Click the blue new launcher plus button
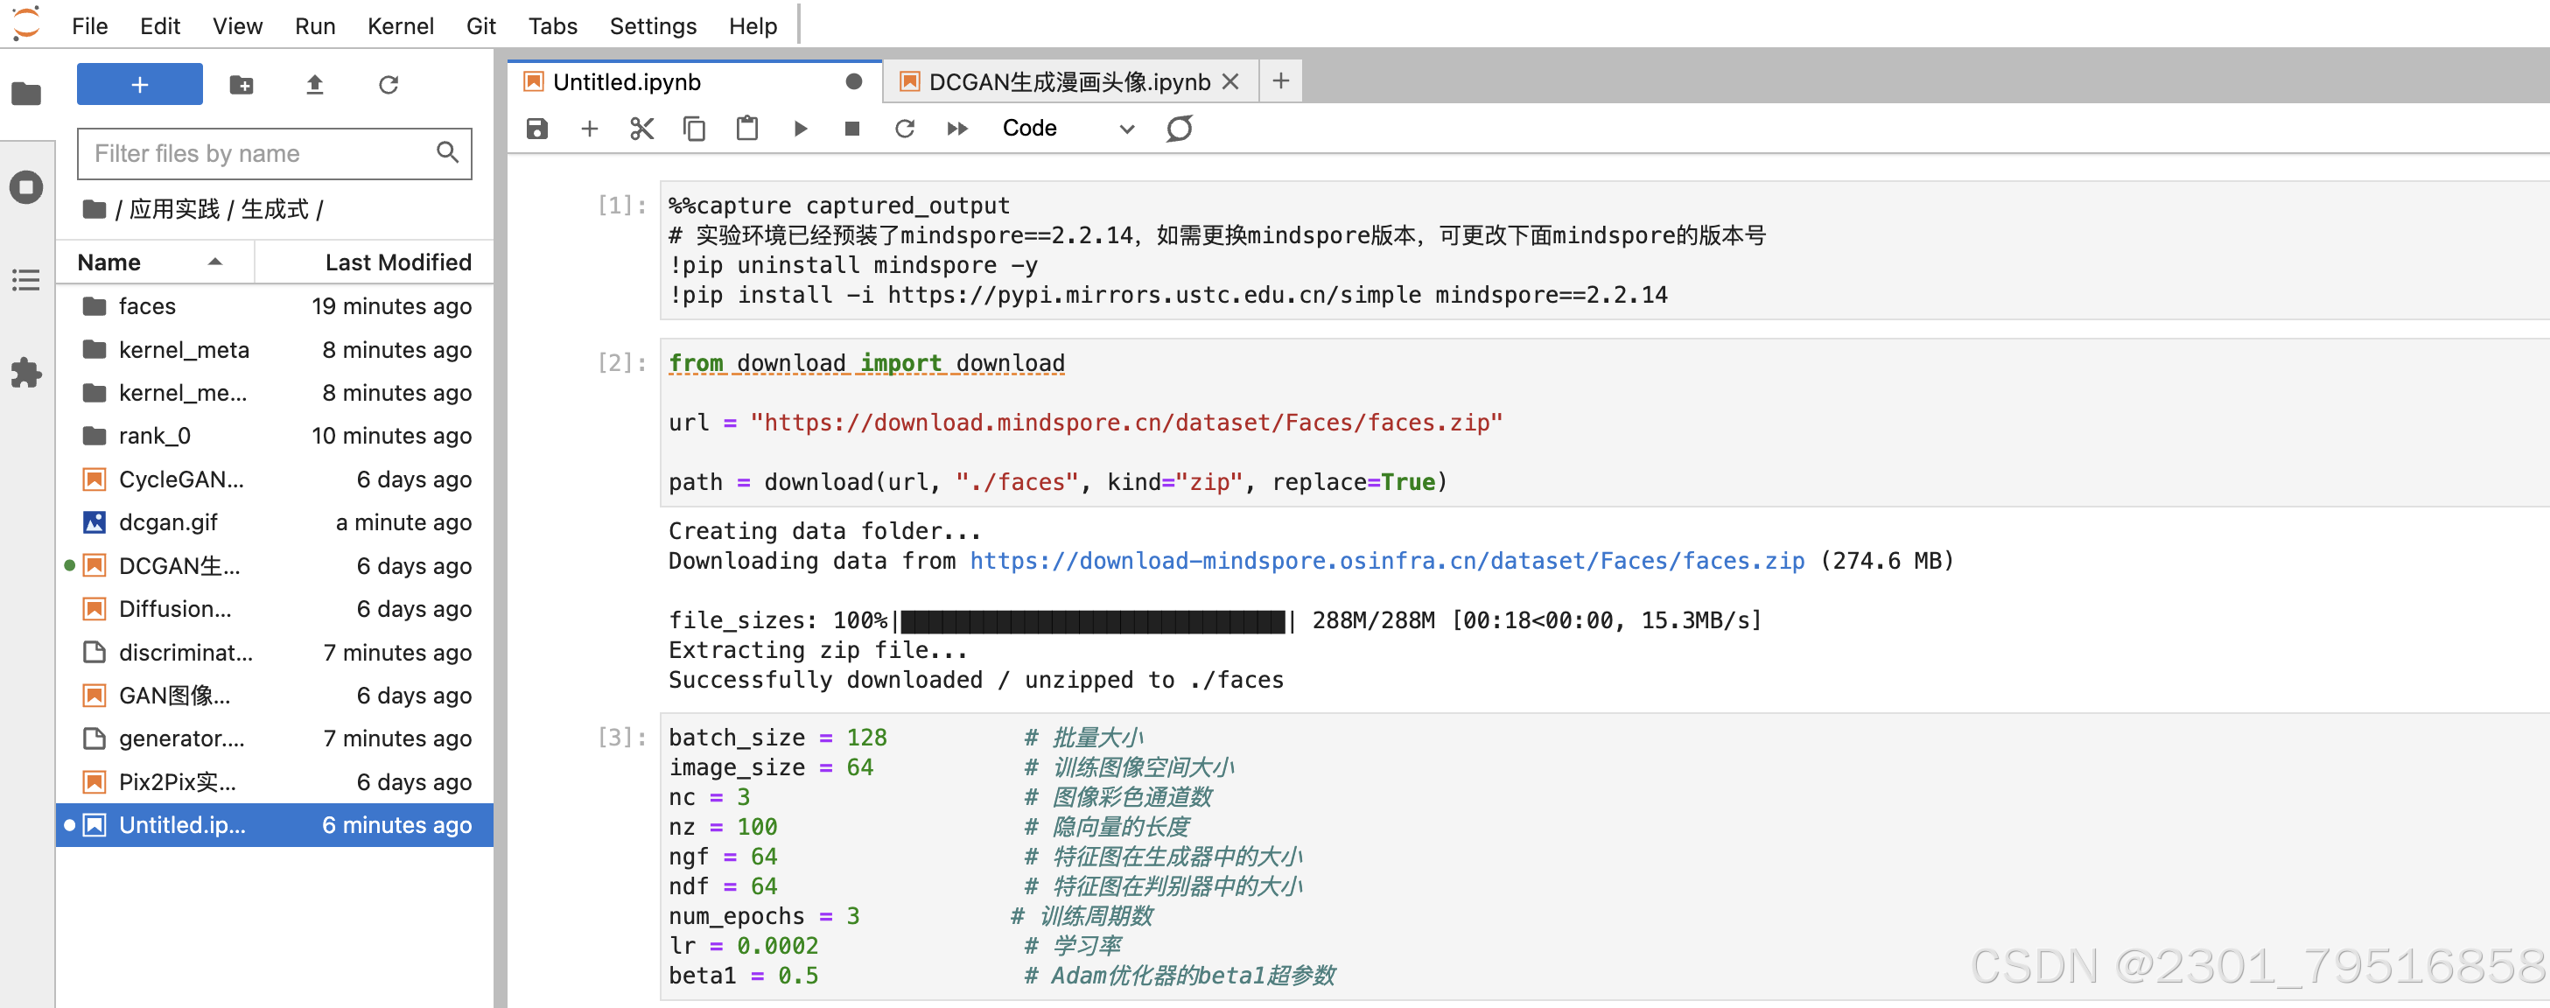The height and width of the screenshot is (1008, 2550). click(x=140, y=85)
